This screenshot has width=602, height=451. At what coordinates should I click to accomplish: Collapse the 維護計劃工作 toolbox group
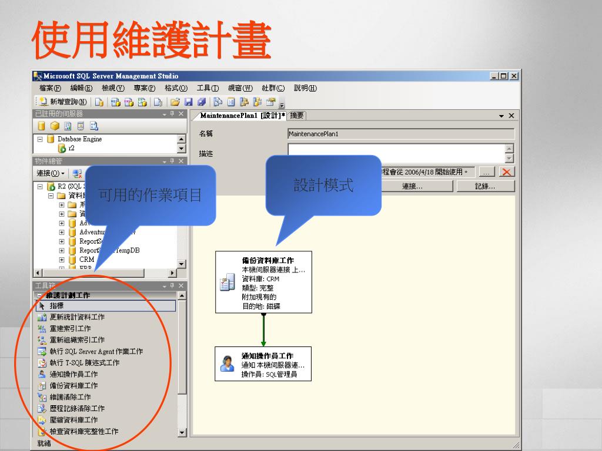pos(39,295)
